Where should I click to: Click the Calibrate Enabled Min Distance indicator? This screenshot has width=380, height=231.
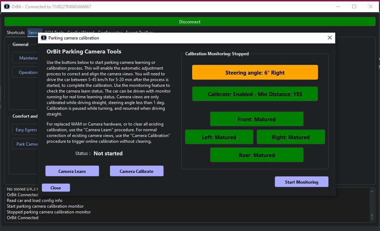pos(255,94)
